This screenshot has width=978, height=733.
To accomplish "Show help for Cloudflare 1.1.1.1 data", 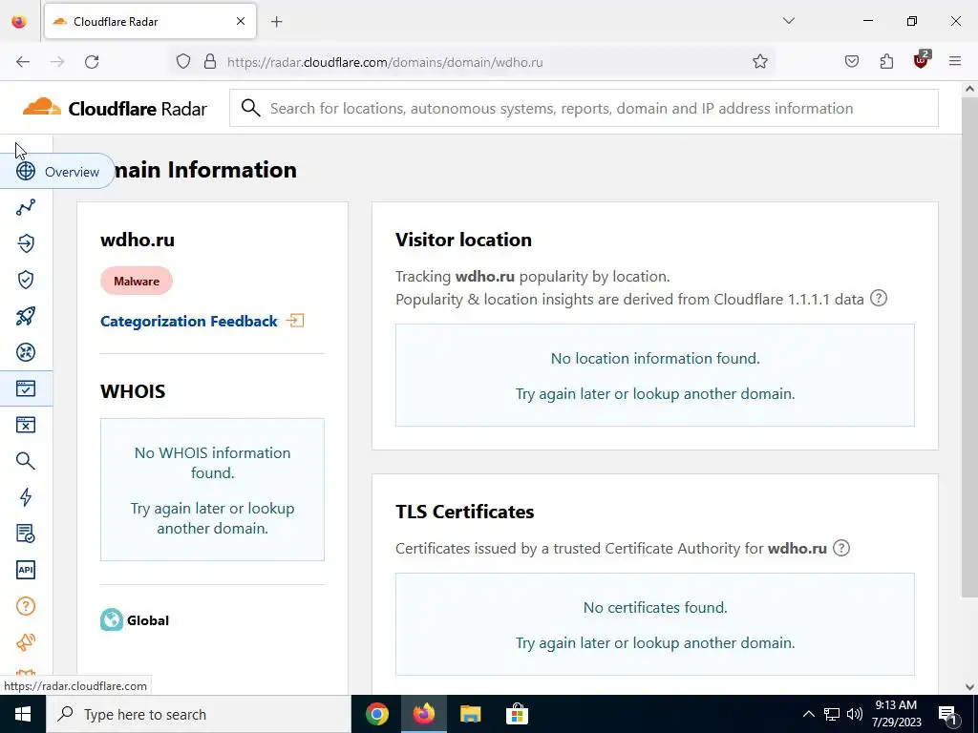I will [x=879, y=299].
